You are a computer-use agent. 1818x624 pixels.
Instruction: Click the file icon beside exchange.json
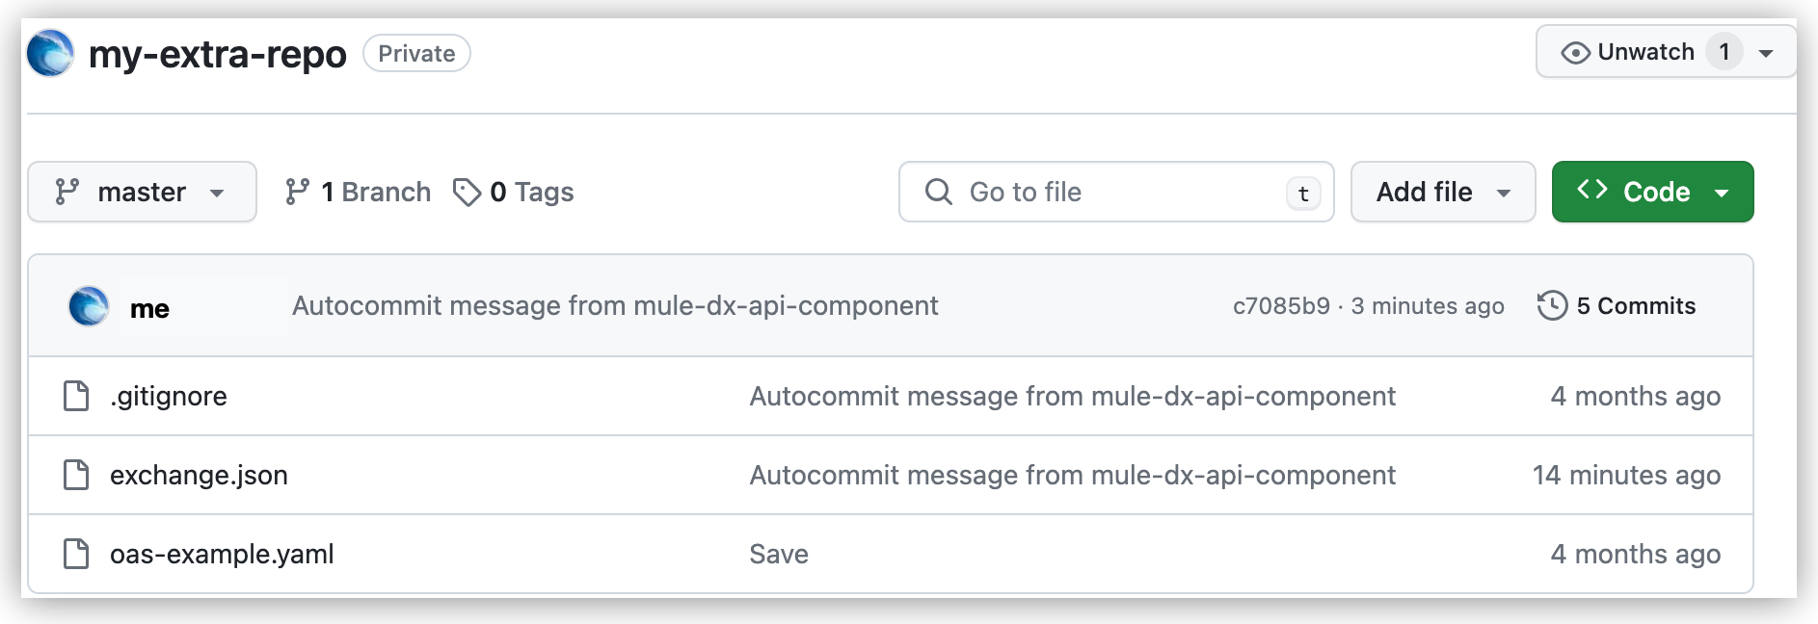(x=76, y=475)
